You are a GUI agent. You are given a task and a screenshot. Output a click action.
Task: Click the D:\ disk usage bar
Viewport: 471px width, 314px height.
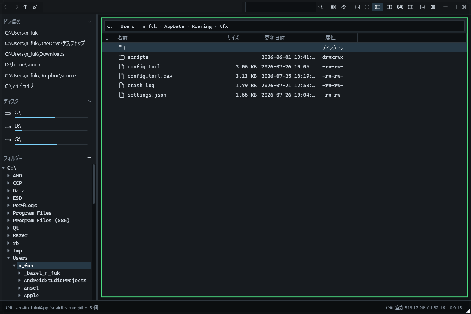coord(51,131)
